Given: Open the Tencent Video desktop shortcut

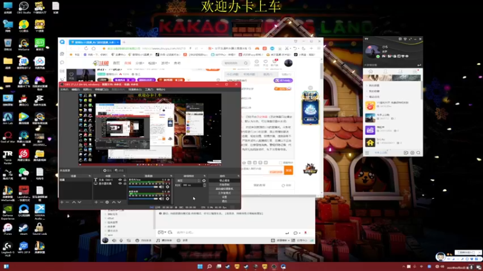Looking at the screenshot, I should coord(24,118).
